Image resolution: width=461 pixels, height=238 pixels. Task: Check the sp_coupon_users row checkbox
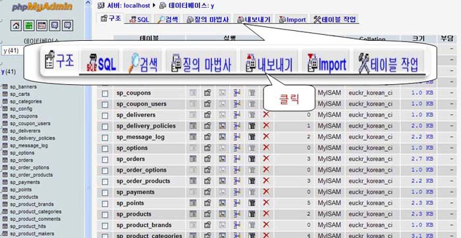pyautogui.click(x=105, y=105)
